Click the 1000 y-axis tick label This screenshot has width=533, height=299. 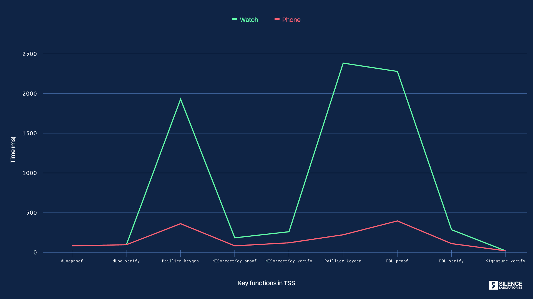pos(30,173)
